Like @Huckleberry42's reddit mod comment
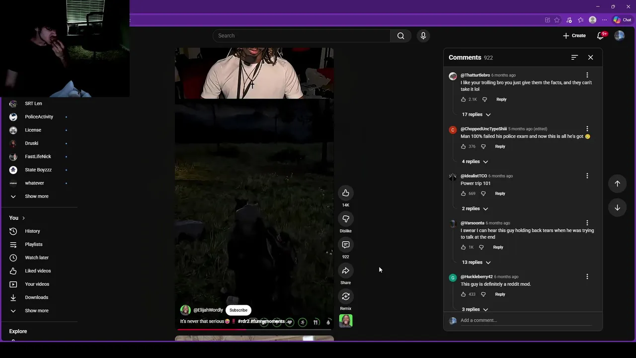Image resolution: width=636 pixels, height=358 pixels. (464, 294)
